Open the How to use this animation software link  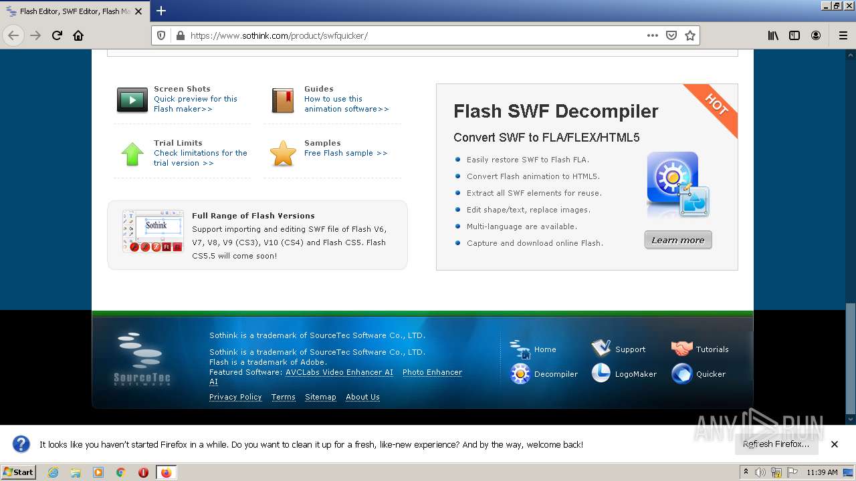point(346,104)
